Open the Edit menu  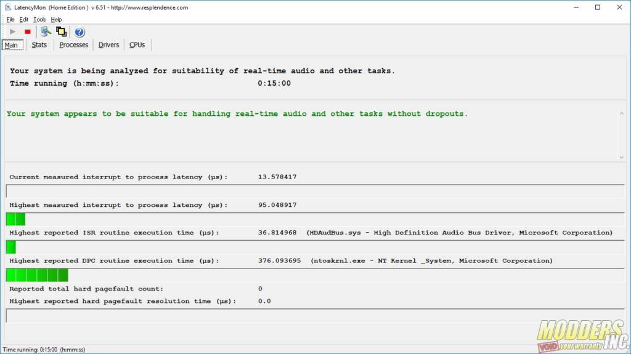tap(24, 20)
